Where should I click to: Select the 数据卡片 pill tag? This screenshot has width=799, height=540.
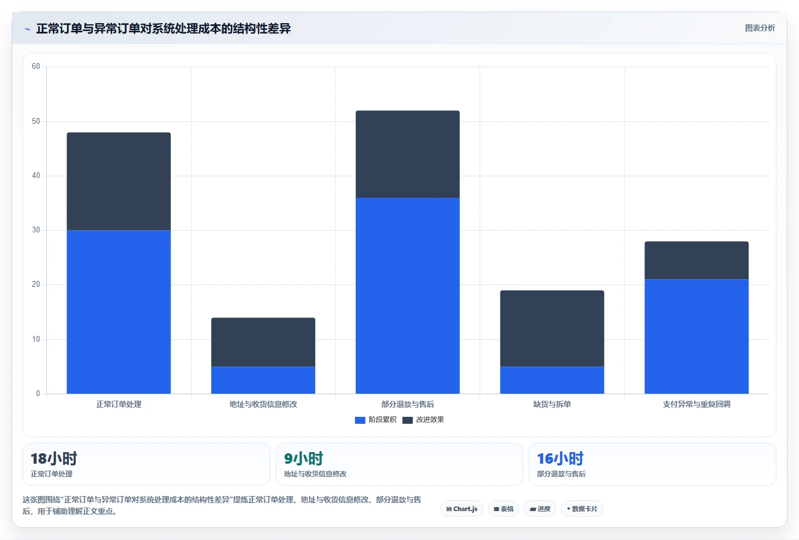point(582,509)
